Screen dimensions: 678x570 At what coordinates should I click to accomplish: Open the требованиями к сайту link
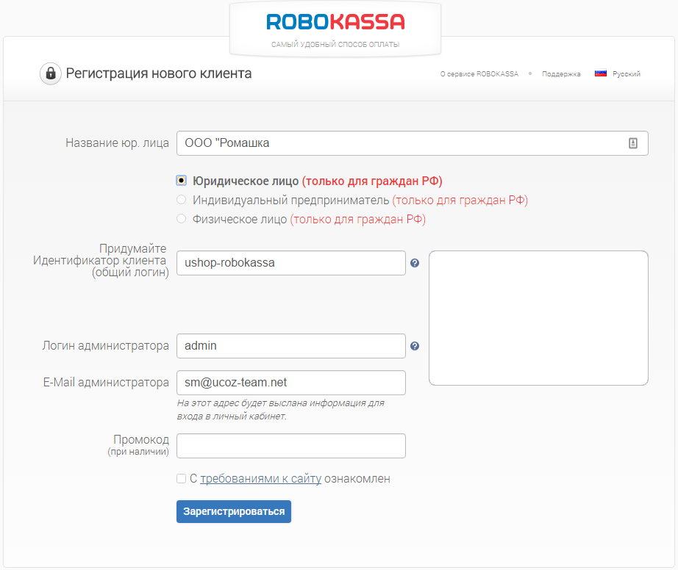click(260, 479)
